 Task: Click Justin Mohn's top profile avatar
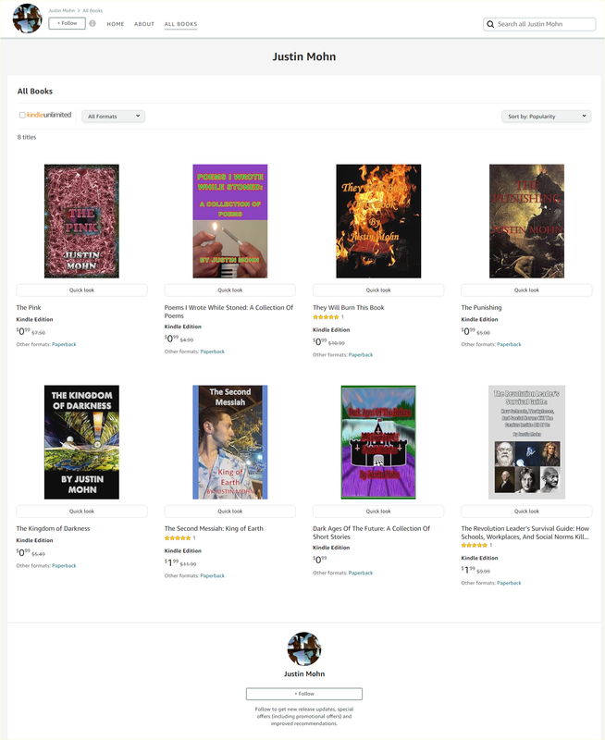coord(28,18)
